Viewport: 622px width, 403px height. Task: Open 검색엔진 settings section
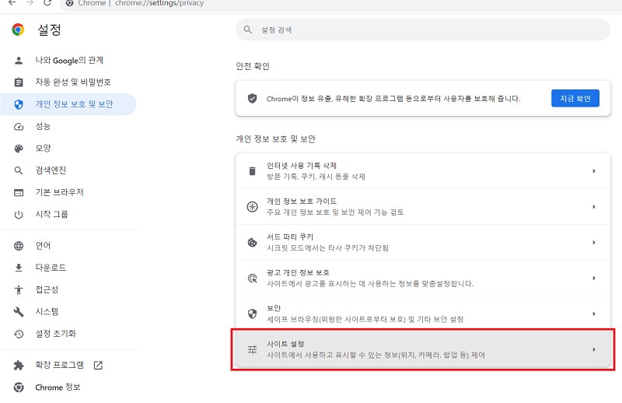coord(51,170)
